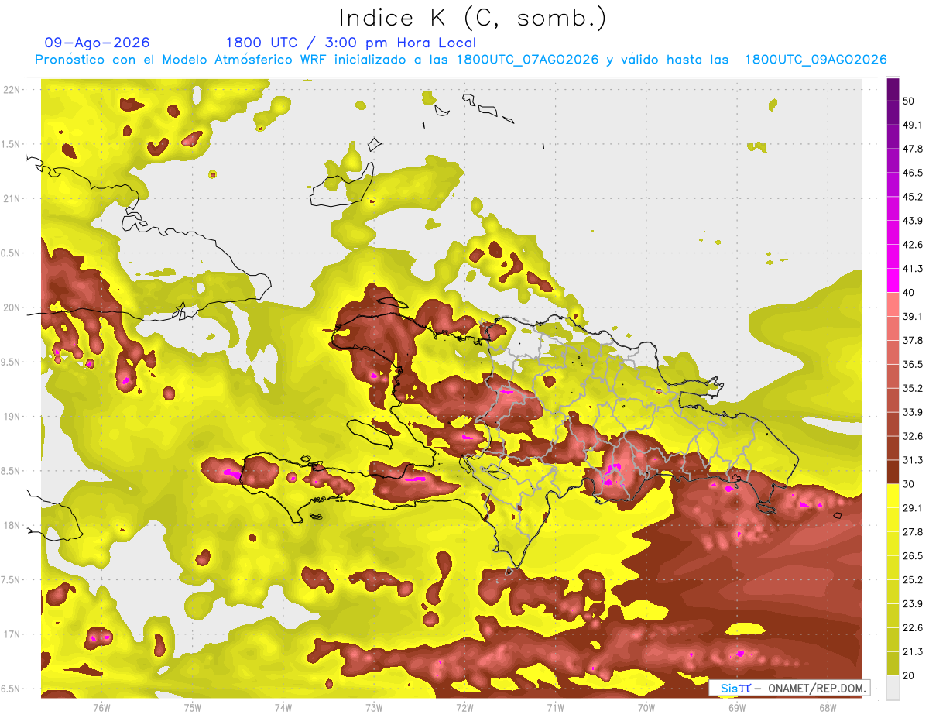This screenshot has width=929, height=718.
Task: Click the '22.6' value on the color scale
Action: 913,628
